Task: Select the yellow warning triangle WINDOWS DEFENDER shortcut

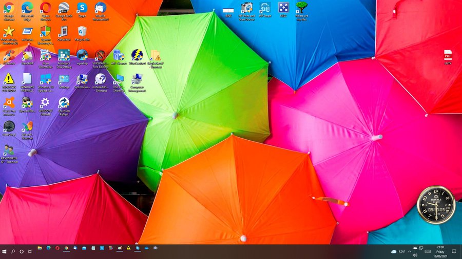Action: click(9, 83)
